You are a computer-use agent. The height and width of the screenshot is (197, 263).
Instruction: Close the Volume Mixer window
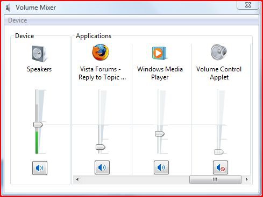click(x=248, y=5)
